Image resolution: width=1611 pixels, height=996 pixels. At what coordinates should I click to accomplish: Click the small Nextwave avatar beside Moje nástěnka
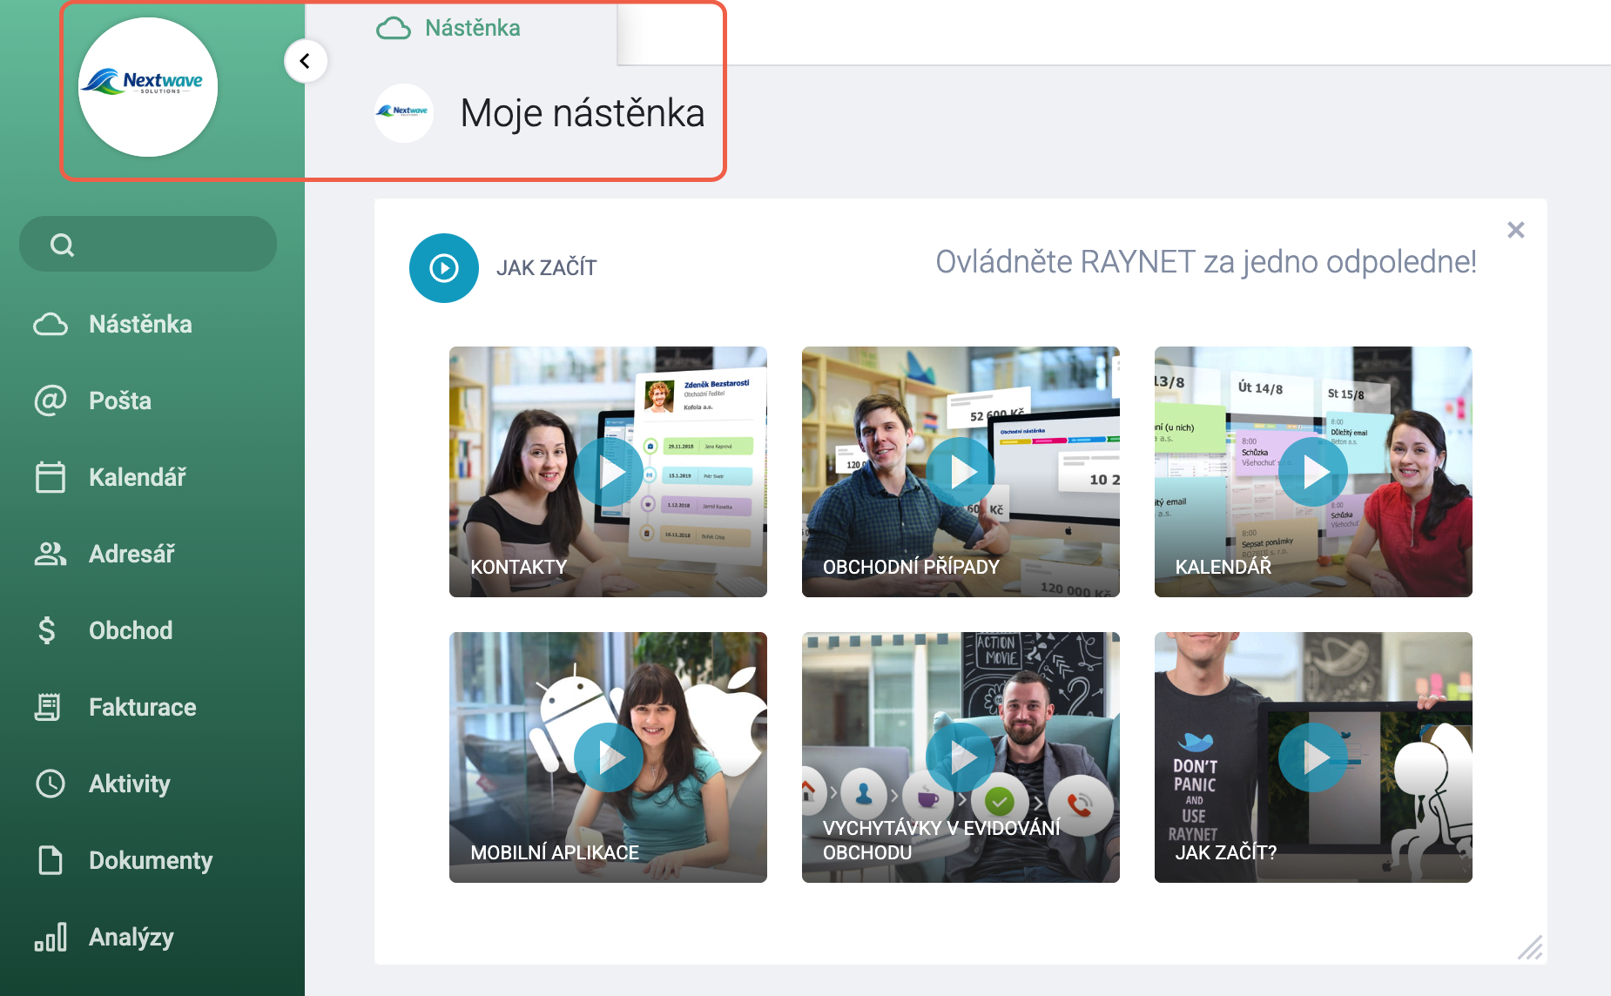(404, 113)
